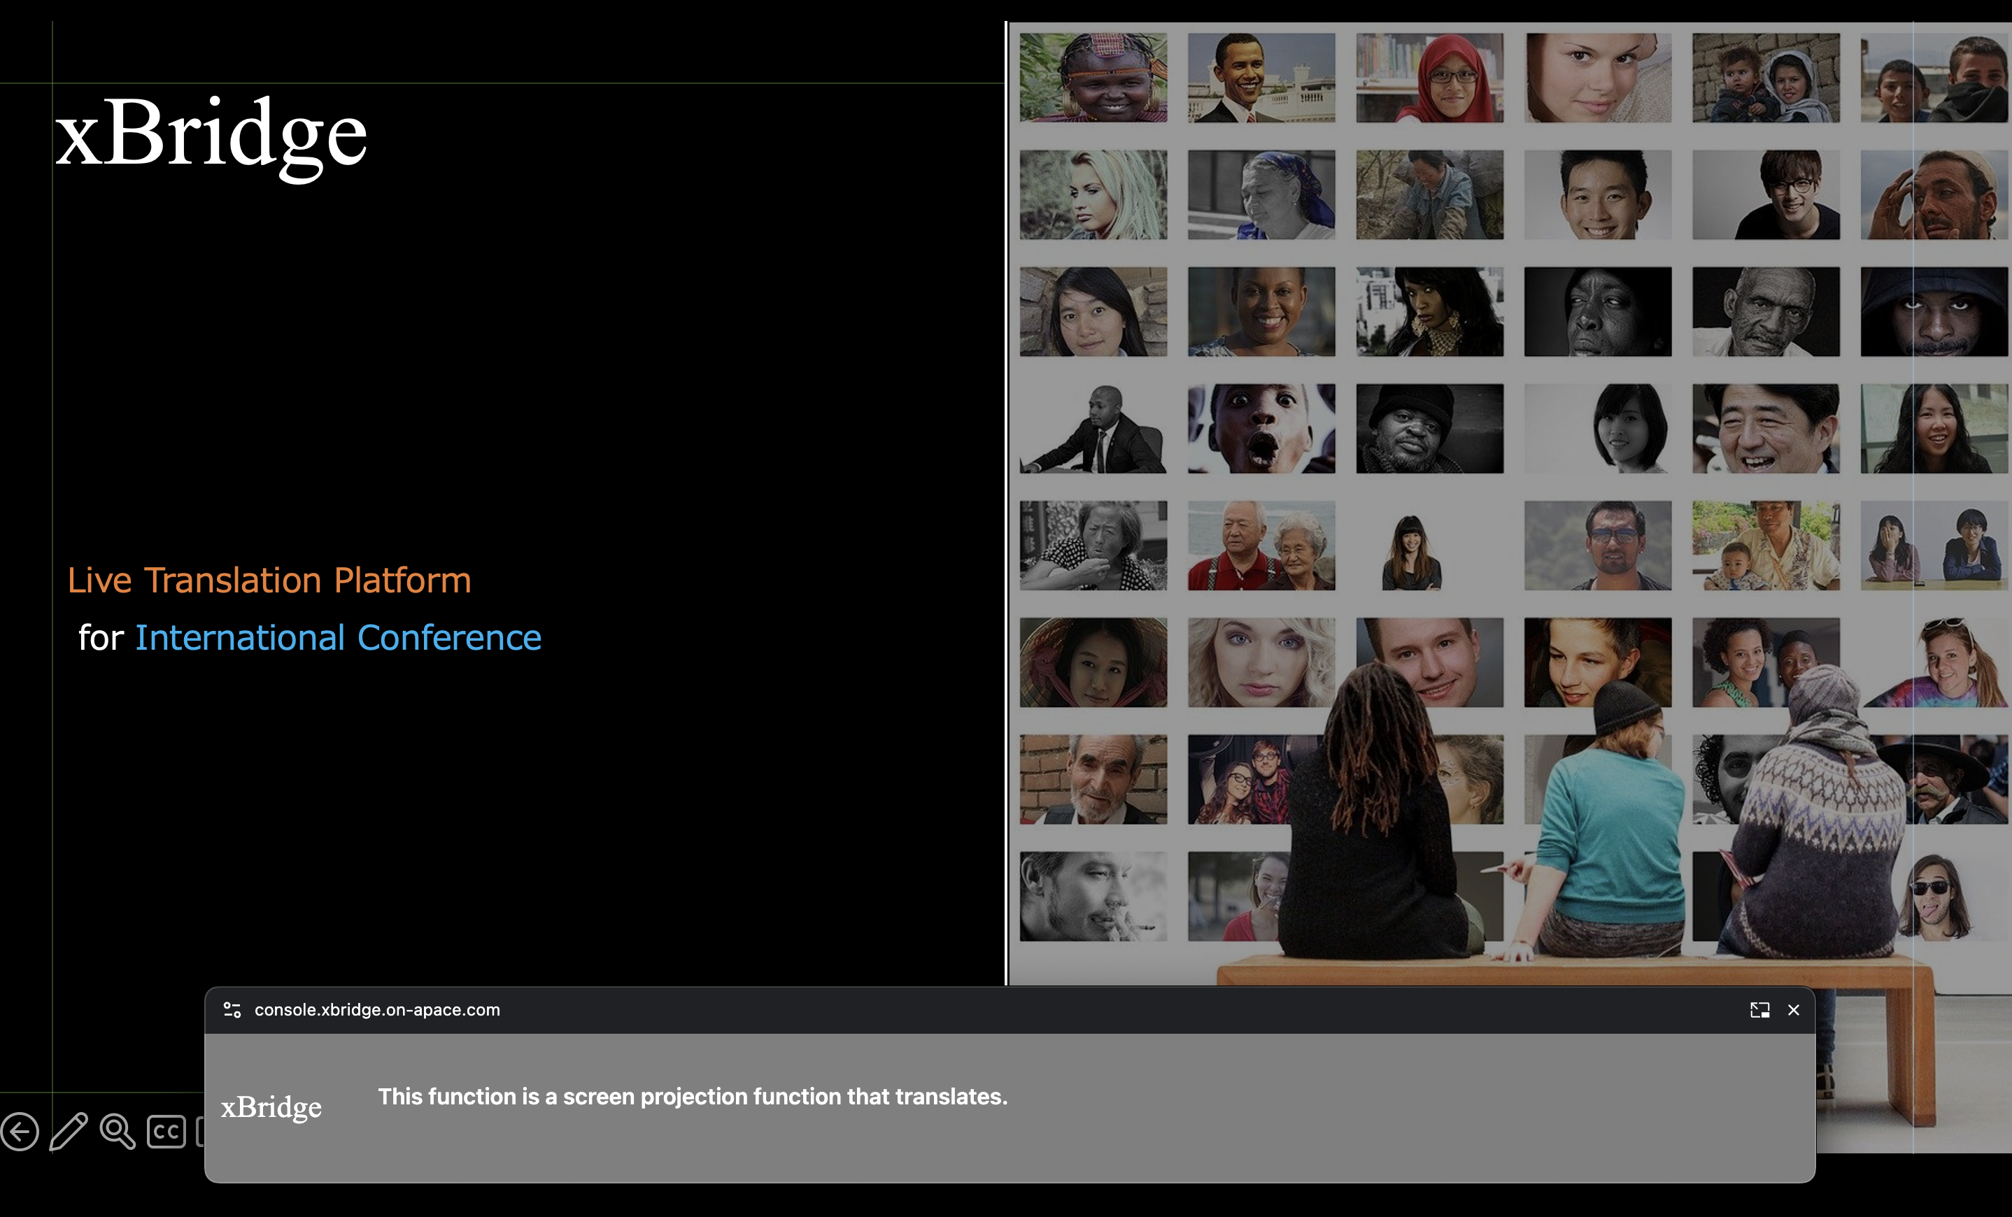Screen dimensions: 2012x1217
Task: Select the pen annotation tool
Action: [x=69, y=1131]
